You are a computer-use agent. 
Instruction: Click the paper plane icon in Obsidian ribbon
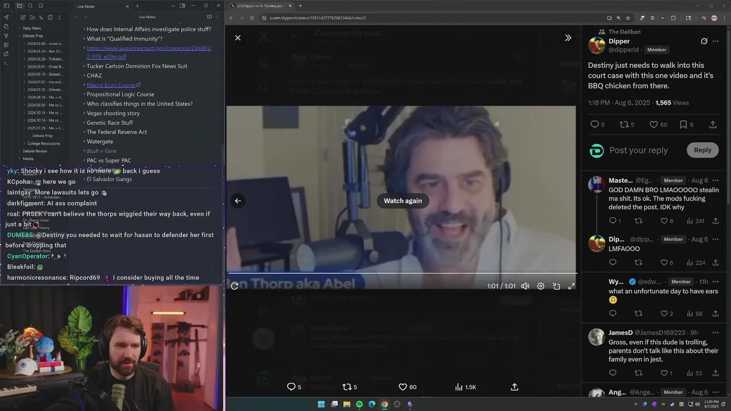pyautogui.click(x=6, y=17)
